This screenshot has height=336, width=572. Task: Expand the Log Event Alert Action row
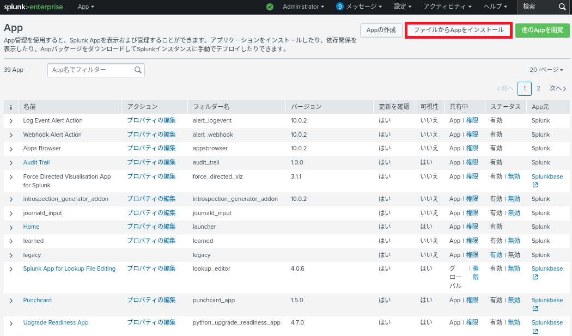(11, 121)
